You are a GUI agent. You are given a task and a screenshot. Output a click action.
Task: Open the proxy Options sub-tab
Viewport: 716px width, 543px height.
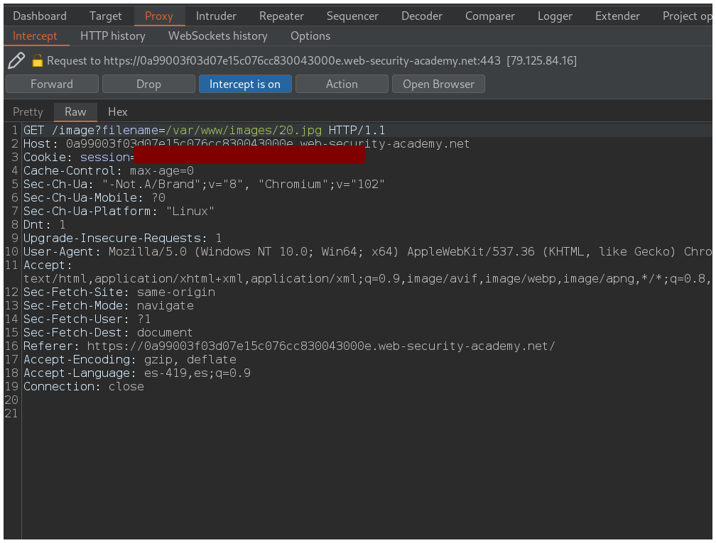pyautogui.click(x=310, y=35)
